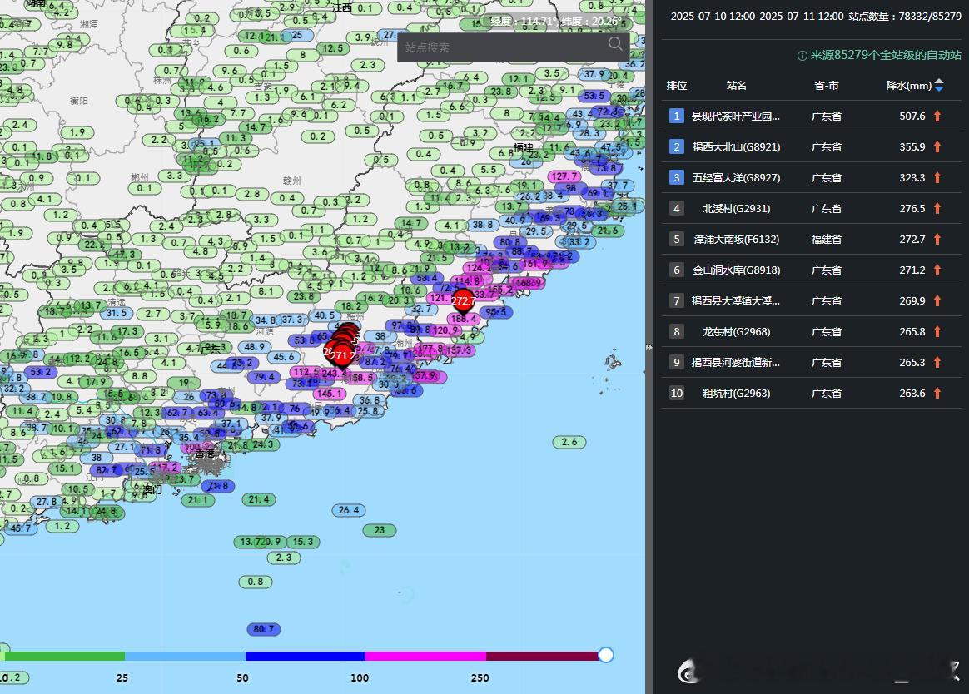This screenshot has width=969, height=694.
Task: Click the rank badge number 5
Action: [x=677, y=239]
